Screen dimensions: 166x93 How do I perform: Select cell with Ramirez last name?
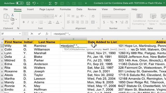(x=47, y=46)
